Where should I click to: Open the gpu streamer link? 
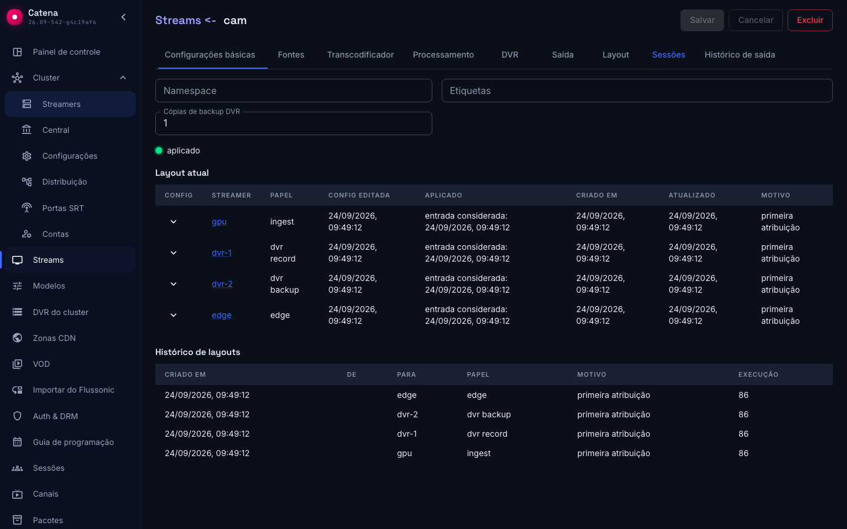coord(219,222)
